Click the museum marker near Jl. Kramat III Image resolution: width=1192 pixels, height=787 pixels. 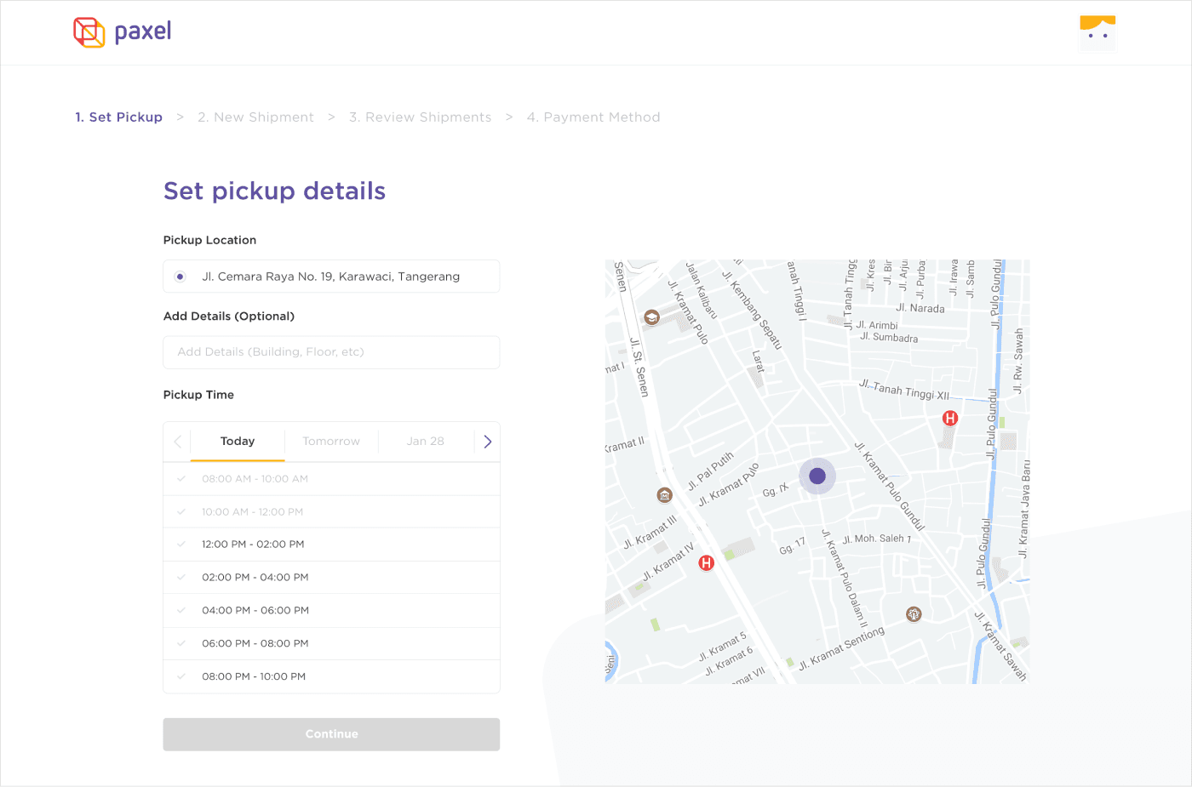tap(664, 495)
